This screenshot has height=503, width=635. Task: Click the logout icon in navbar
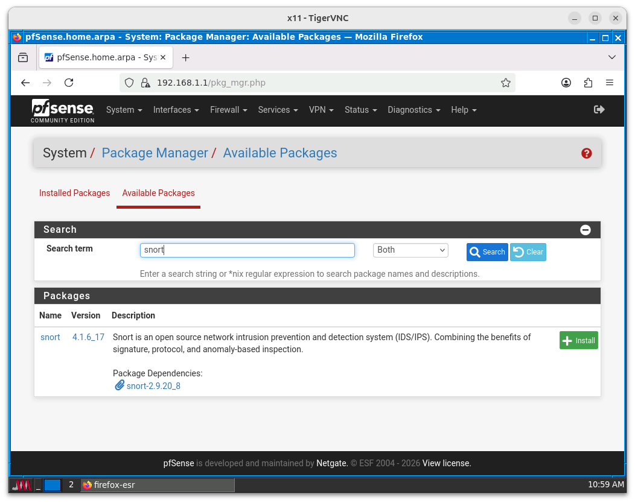point(599,109)
